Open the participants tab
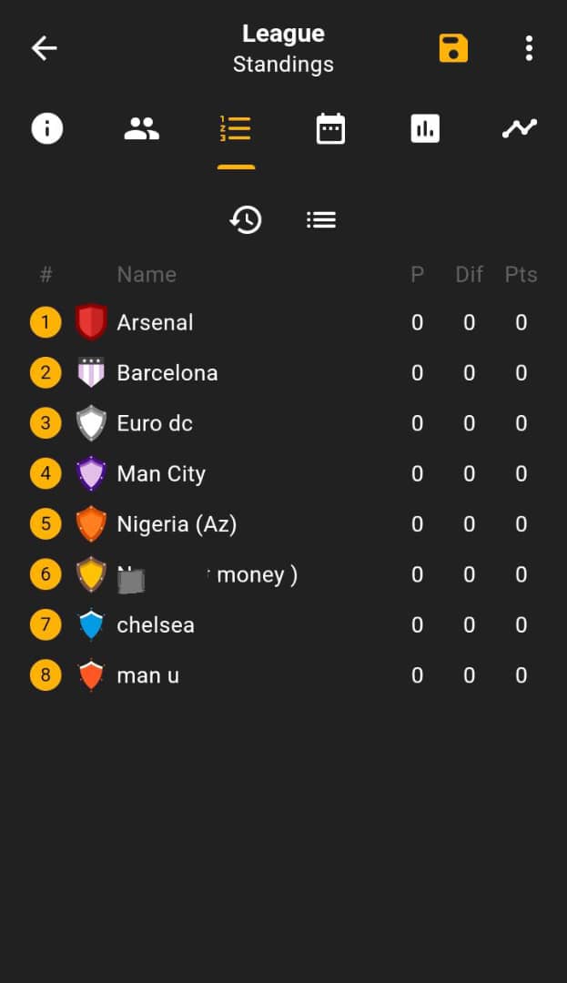 (x=141, y=129)
